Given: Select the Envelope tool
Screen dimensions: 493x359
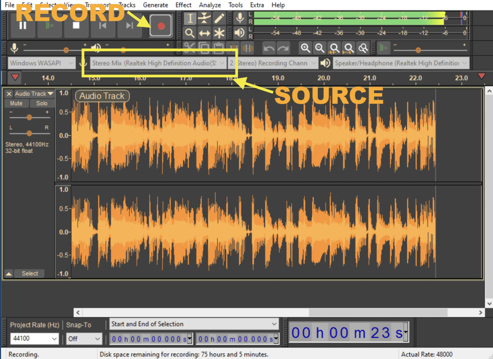Looking at the screenshot, I should (204, 18).
